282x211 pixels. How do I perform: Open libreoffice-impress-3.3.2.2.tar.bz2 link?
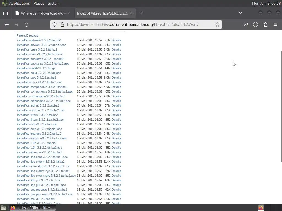39,134
